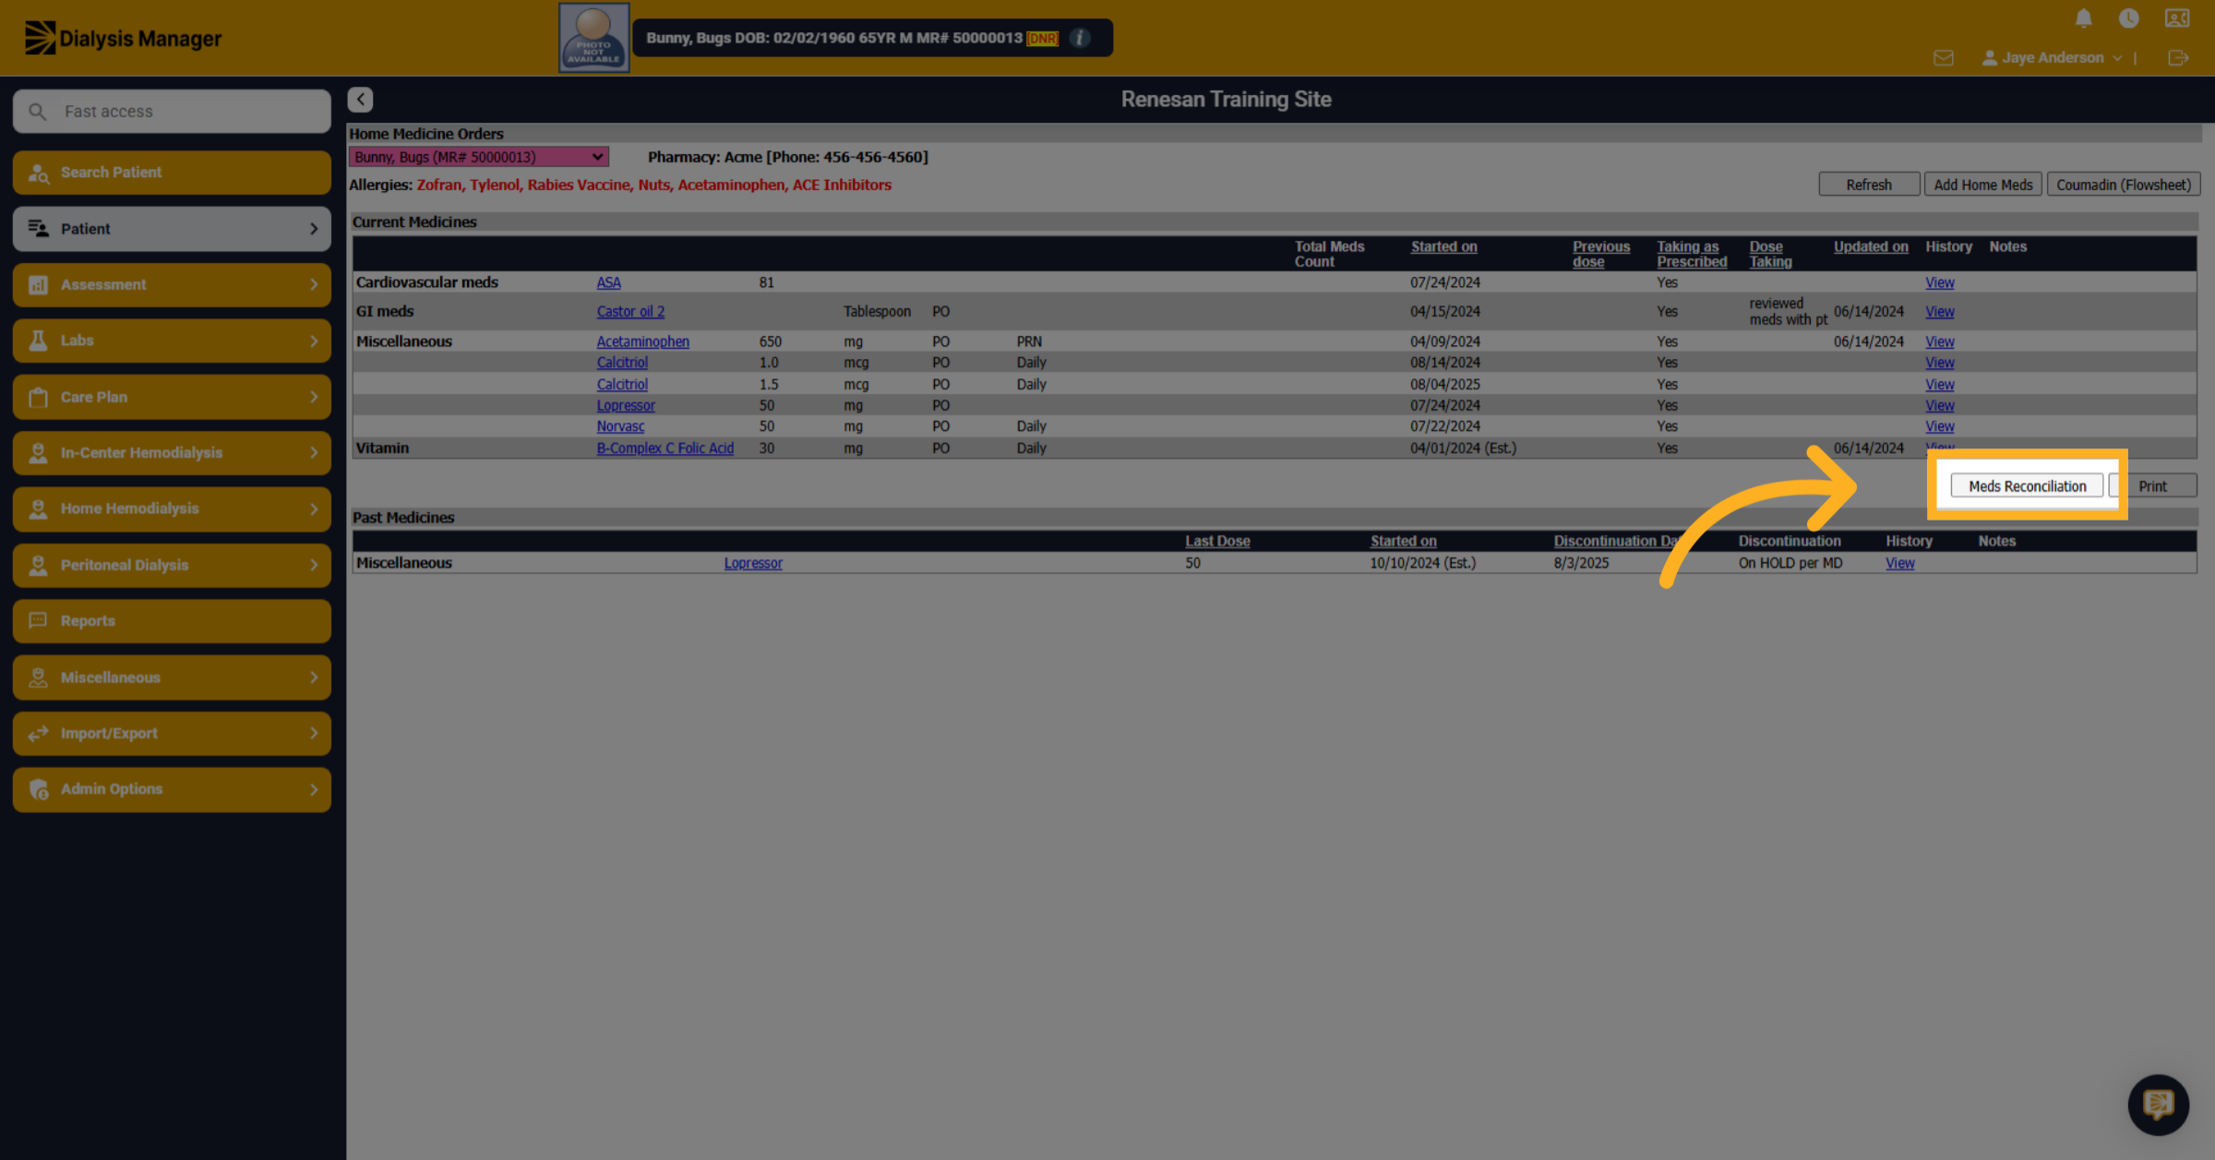Click the clock icon in header
The image size is (2215, 1160).
pos(2129,18)
